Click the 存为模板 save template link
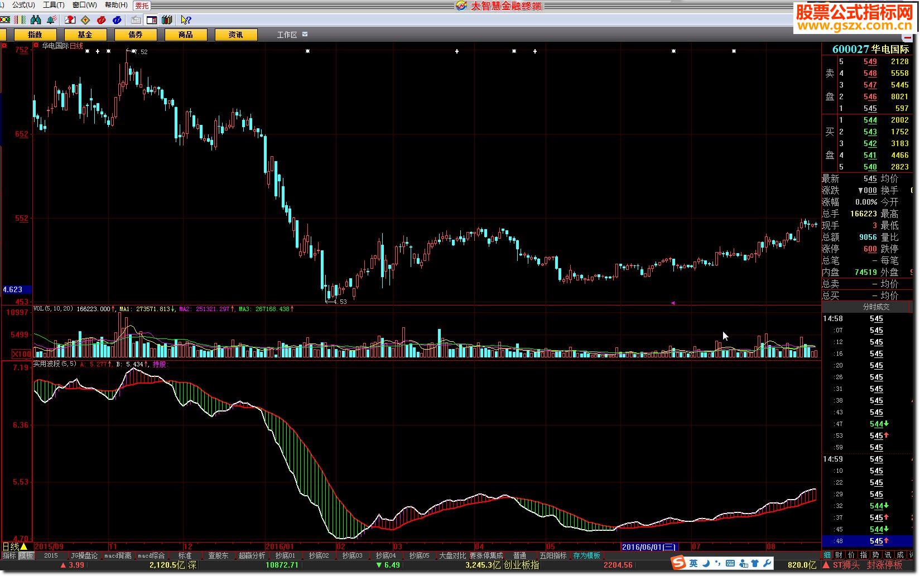The width and height of the screenshot is (920, 576). click(586, 556)
